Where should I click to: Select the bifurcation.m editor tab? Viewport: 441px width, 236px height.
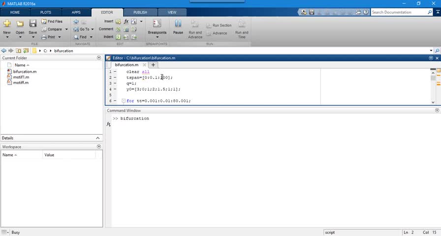click(x=126, y=64)
